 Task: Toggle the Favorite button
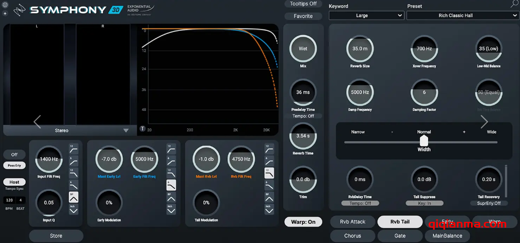[x=303, y=16]
